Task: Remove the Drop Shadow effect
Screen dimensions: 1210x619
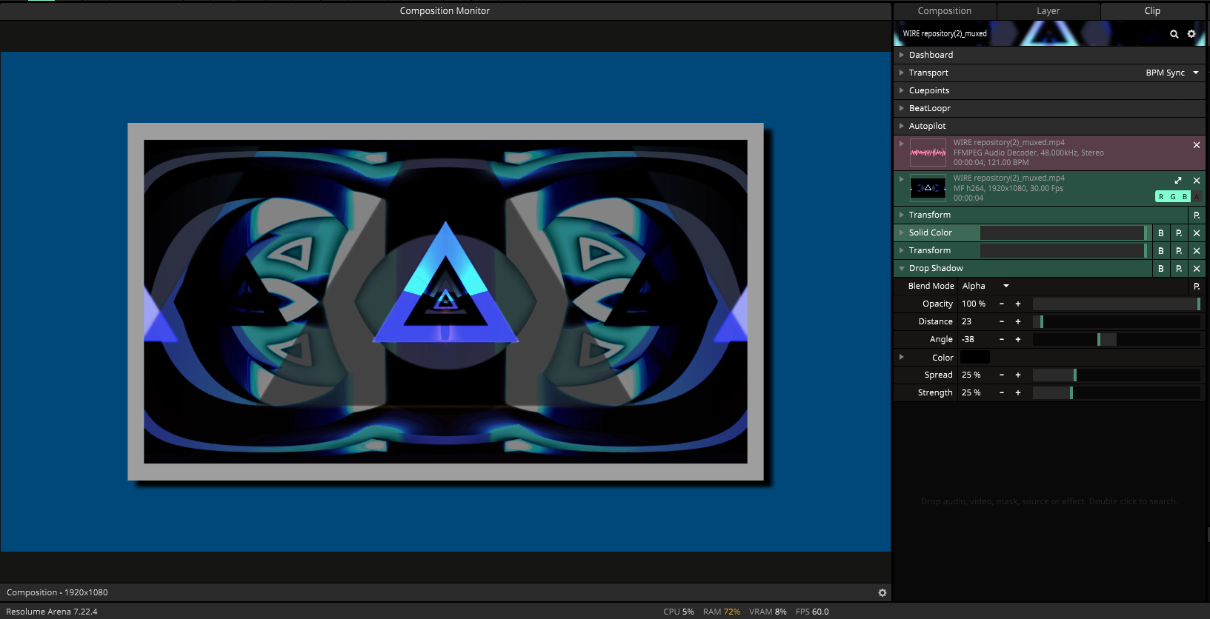Action: coord(1196,269)
